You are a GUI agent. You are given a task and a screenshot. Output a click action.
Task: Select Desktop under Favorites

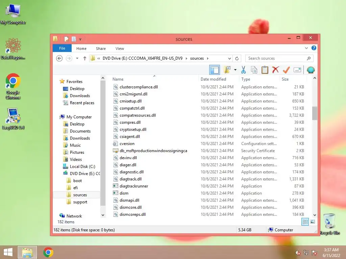(77, 89)
